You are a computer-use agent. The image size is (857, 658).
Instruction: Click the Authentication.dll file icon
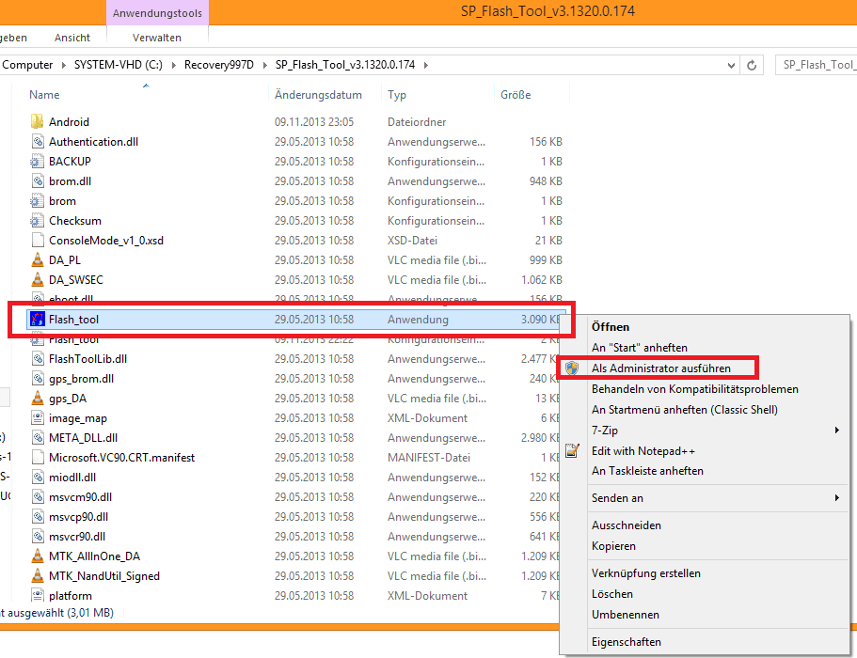(x=38, y=141)
